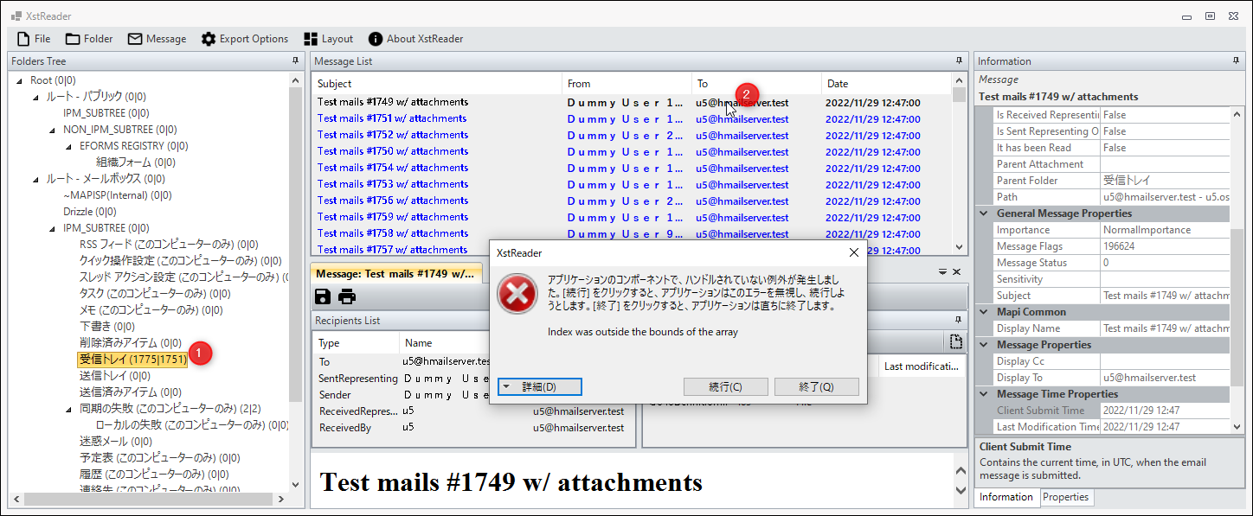
Task: Collapse General Message Properties category
Action: coord(984,213)
